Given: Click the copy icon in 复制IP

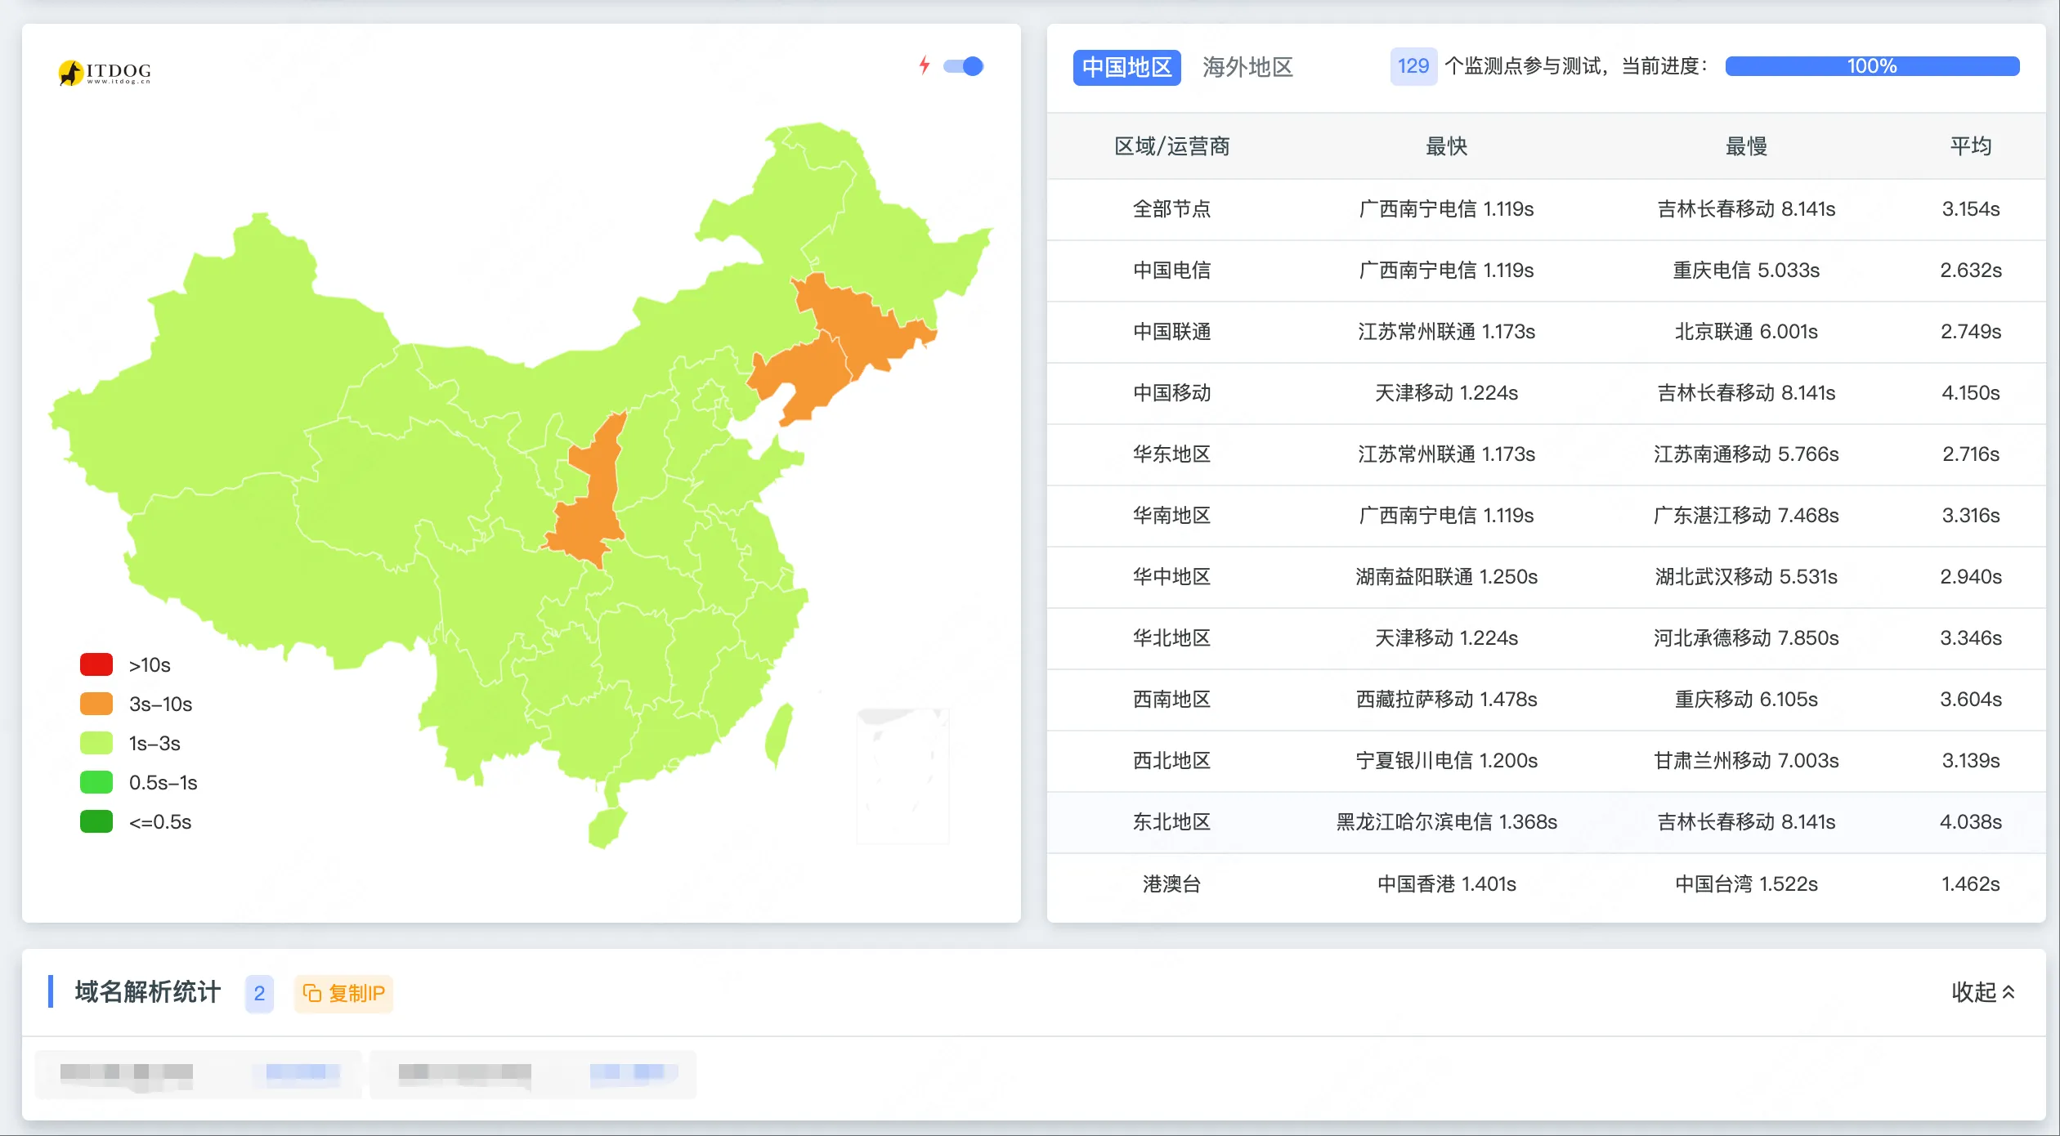Looking at the screenshot, I should 311,993.
